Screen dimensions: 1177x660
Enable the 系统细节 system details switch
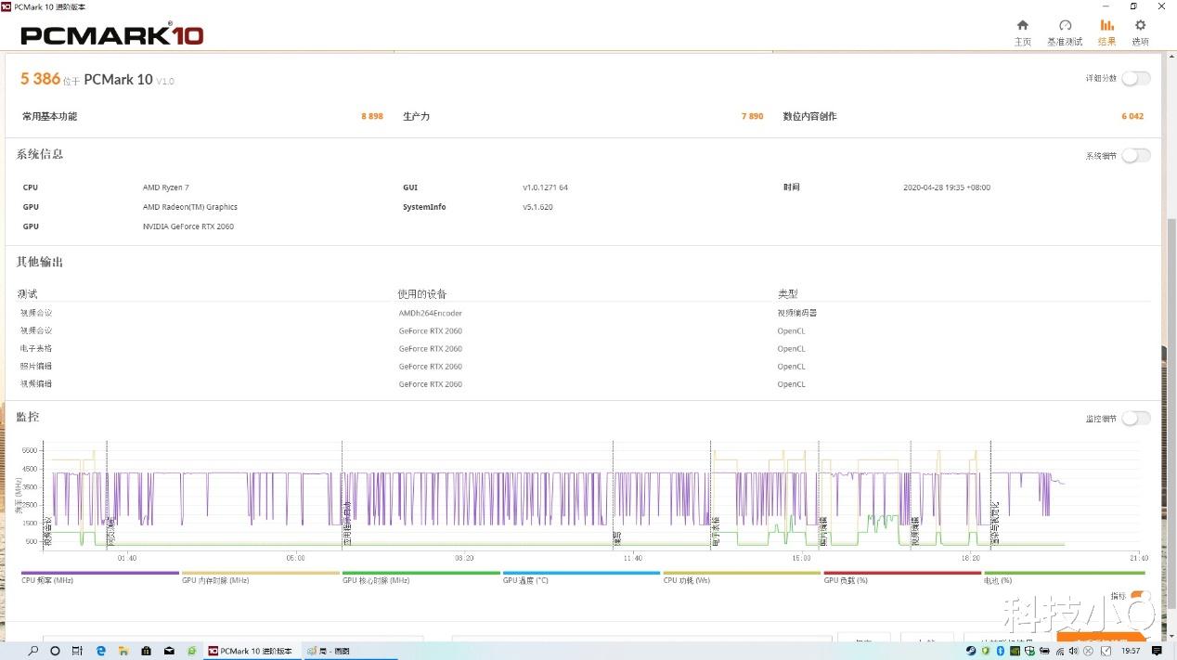[1135, 156]
